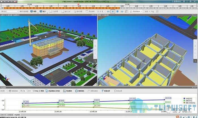The image size is (198, 118).
Task: Select week 30 cell on the timeline
Action: click(154, 8)
